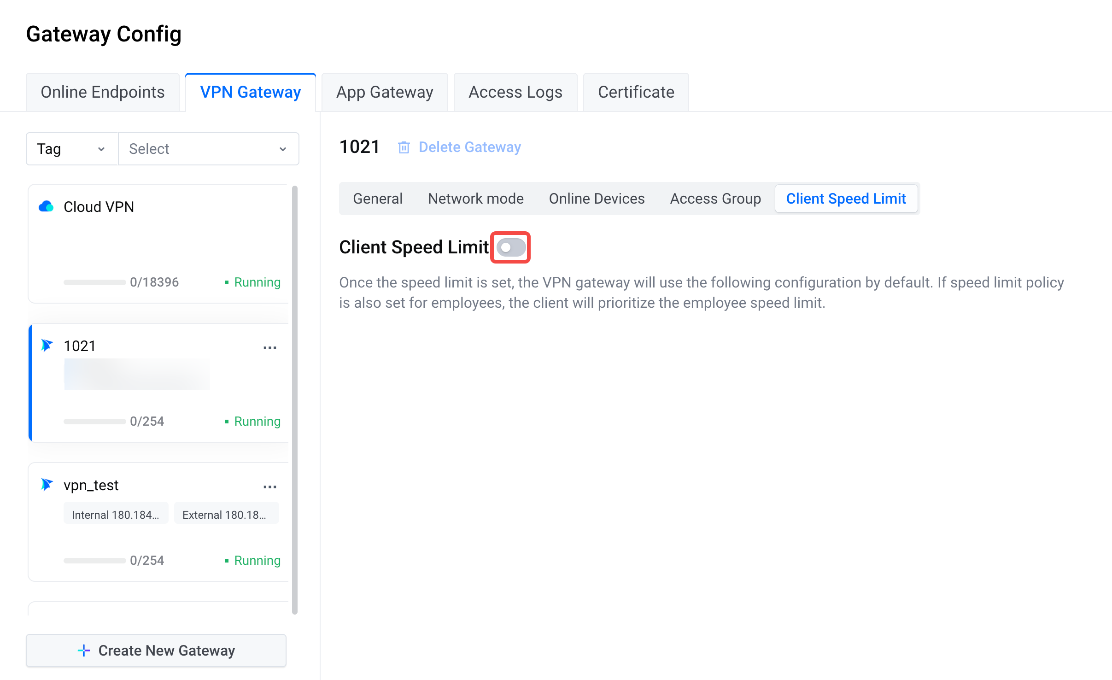The image size is (1112, 680).
Task: Expand the Select tag value dropdown
Action: coord(208,149)
